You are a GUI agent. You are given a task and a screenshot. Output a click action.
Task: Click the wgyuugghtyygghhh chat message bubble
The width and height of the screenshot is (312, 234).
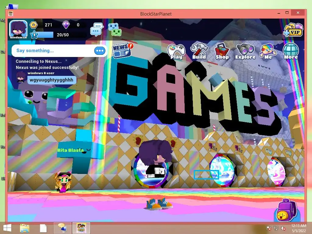click(x=51, y=80)
